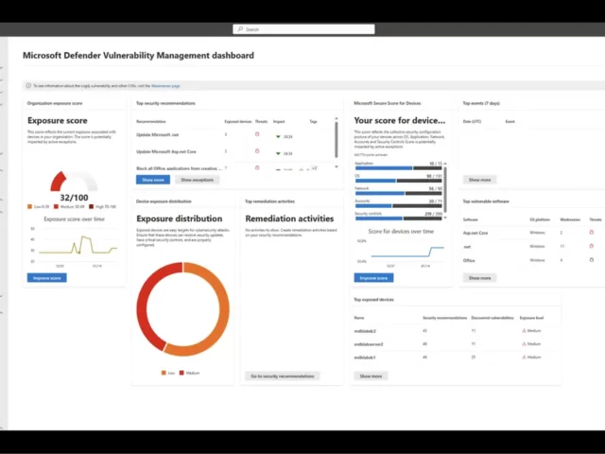This screenshot has width=605, height=454.
Task: Click threat icon for Update Microsoft .net
Action: pos(257,134)
